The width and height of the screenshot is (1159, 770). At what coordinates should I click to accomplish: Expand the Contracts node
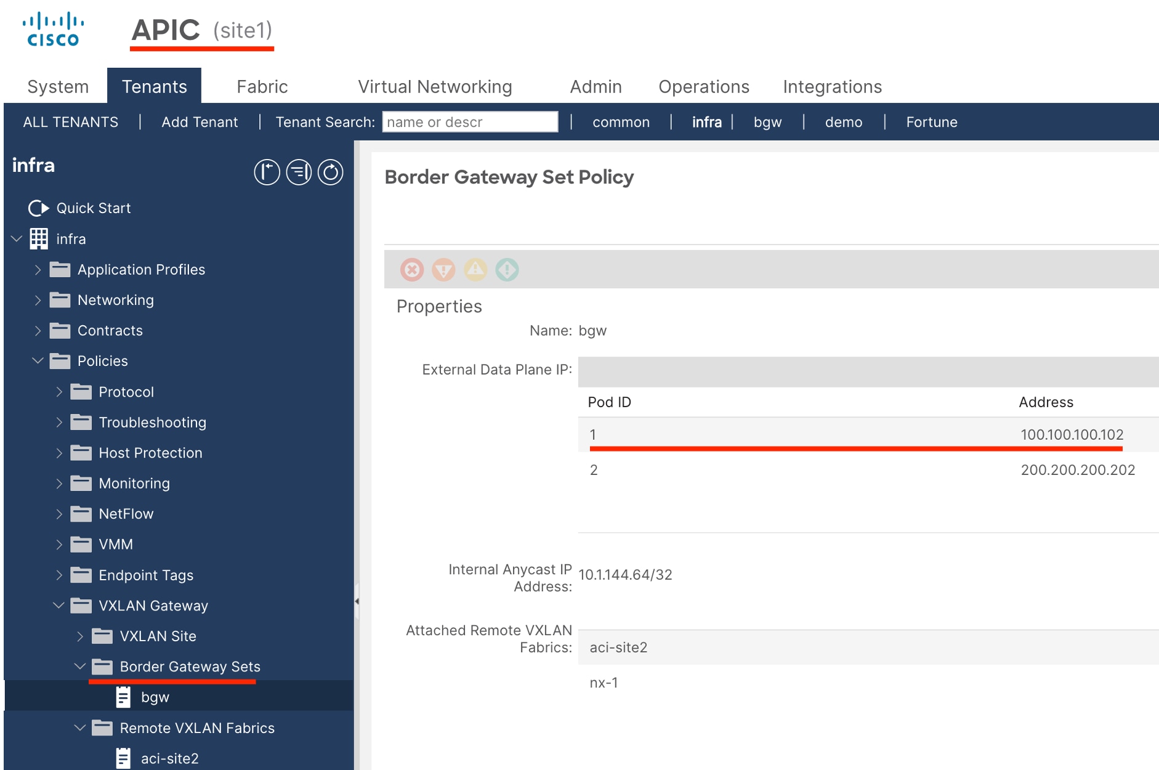click(38, 330)
